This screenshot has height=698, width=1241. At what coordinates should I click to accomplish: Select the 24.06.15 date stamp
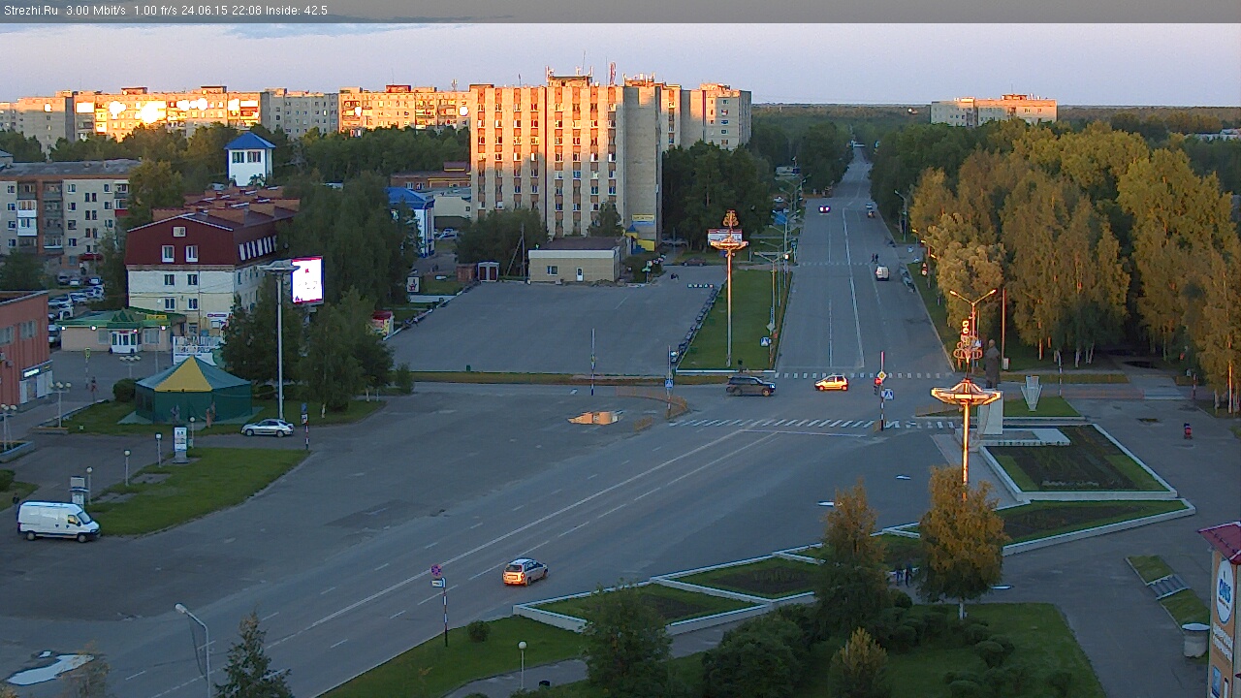point(205,11)
